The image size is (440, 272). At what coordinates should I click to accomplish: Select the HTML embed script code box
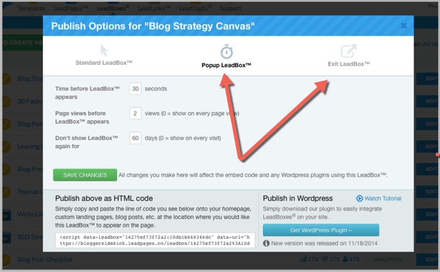click(155, 241)
